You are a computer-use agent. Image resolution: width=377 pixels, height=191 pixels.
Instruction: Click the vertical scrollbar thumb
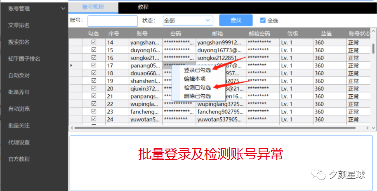(373, 48)
